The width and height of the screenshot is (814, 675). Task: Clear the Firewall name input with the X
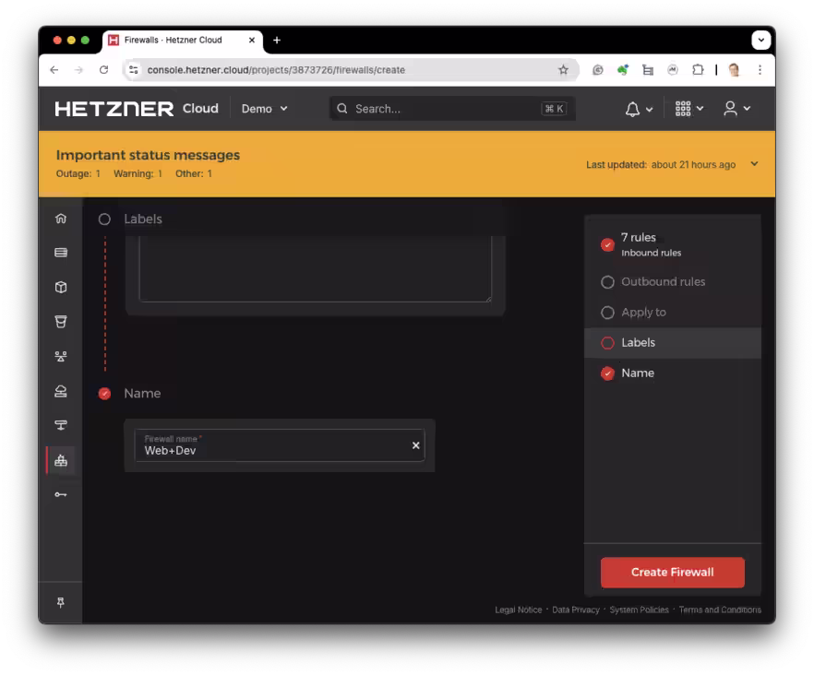[x=415, y=444]
